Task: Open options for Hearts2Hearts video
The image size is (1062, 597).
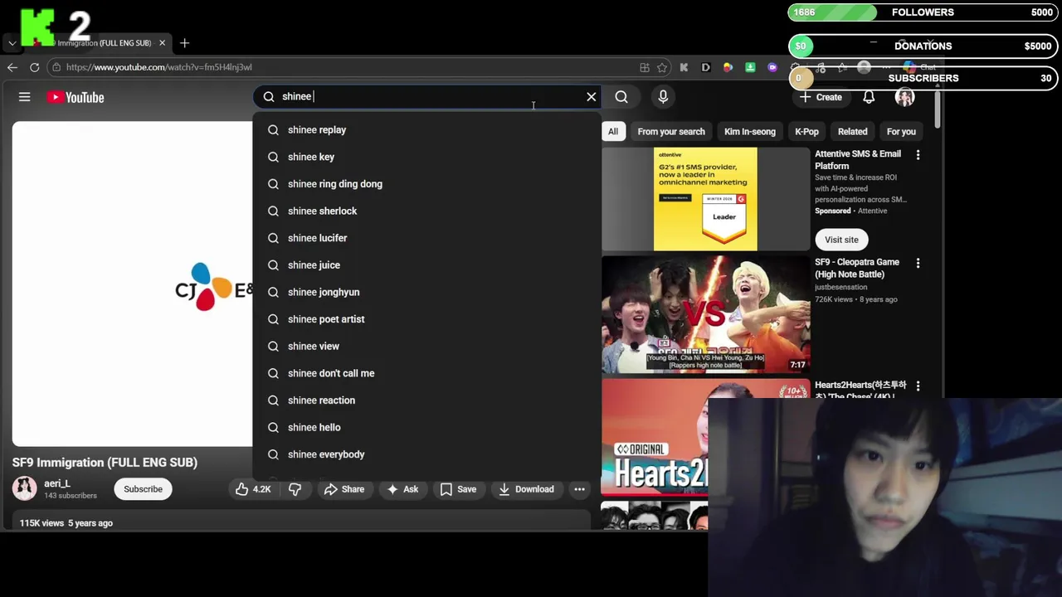Action: coord(918,386)
